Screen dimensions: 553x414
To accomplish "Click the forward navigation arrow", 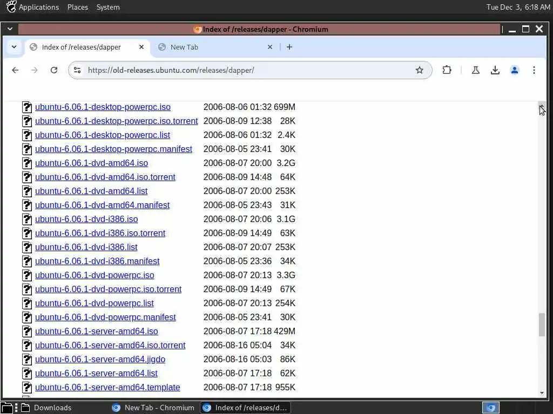I will tap(34, 70).
